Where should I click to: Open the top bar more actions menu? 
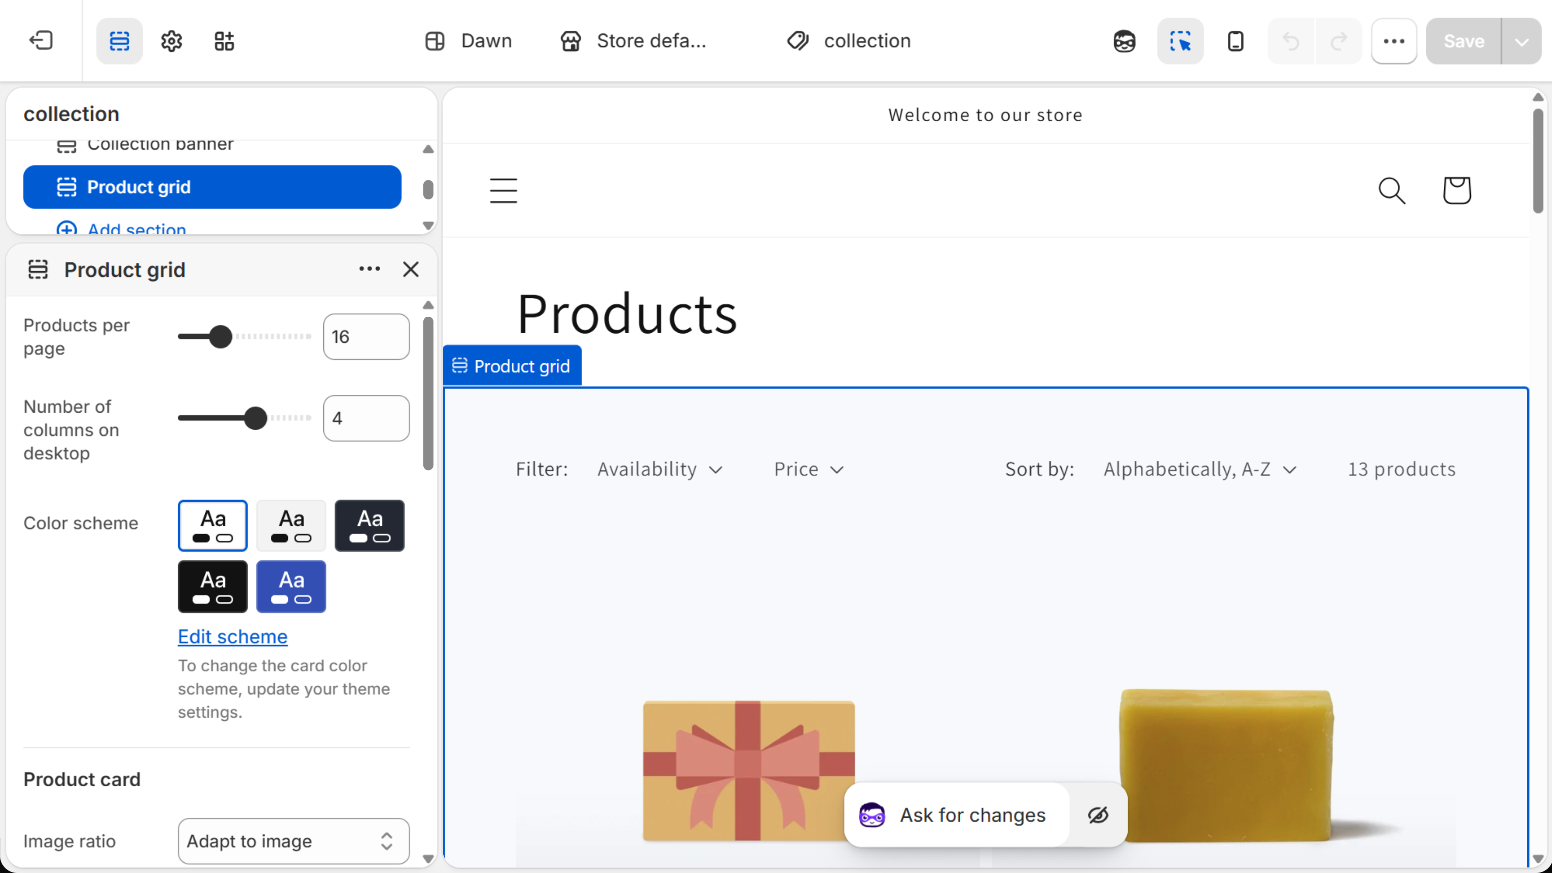coord(1394,41)
